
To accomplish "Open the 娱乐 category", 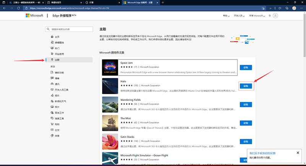I will [x=55, y=95].
